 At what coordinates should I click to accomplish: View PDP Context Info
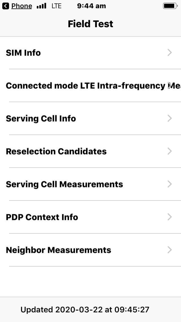pyautogui.click(x=42, y=217)
